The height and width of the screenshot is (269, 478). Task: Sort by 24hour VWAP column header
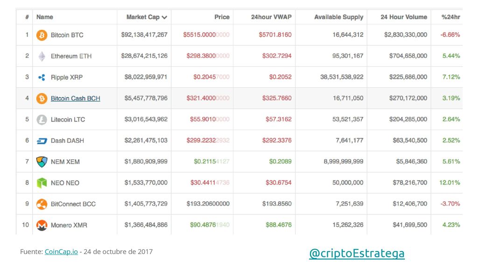coord(271,17)
